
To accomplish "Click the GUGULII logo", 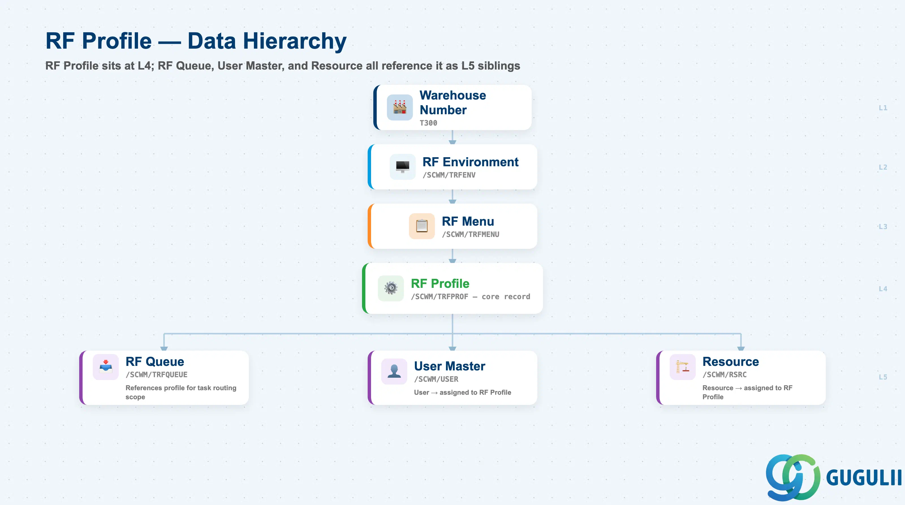I will click(x=834, y=477).
